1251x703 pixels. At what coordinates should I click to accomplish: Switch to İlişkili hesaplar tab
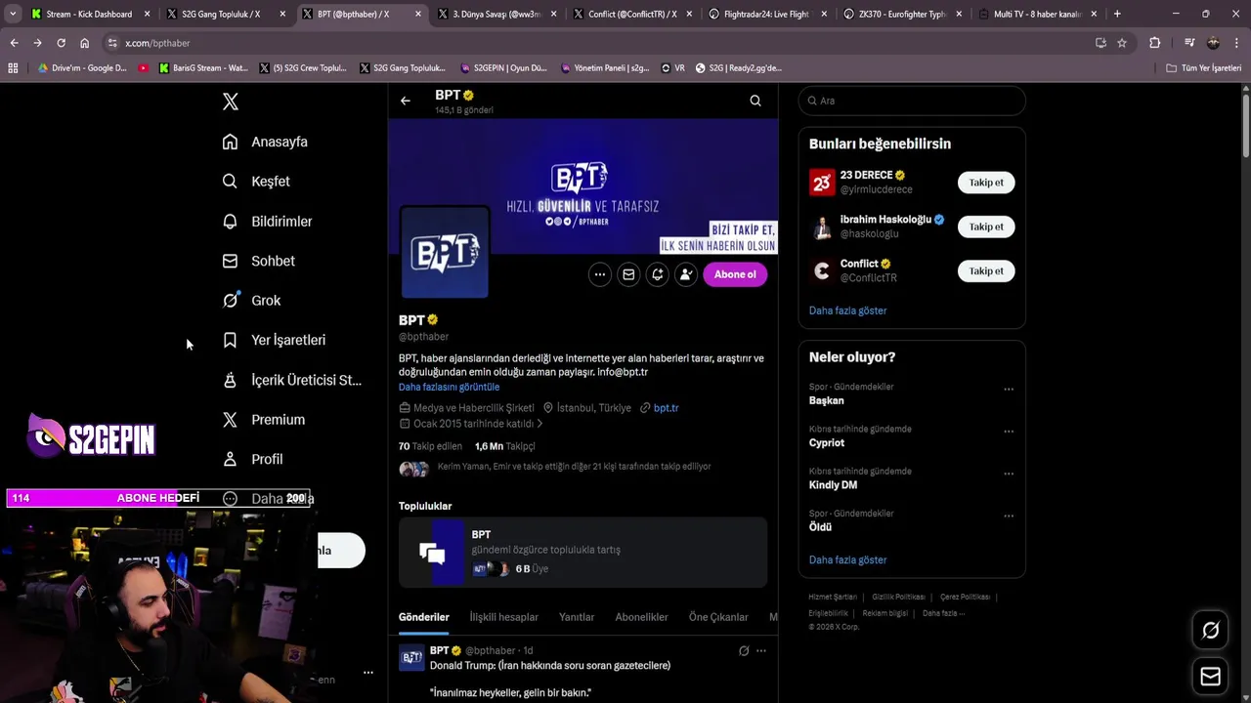coord(504,617)
